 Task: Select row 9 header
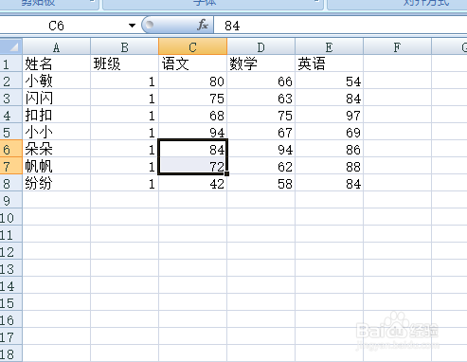coord(11,200)
